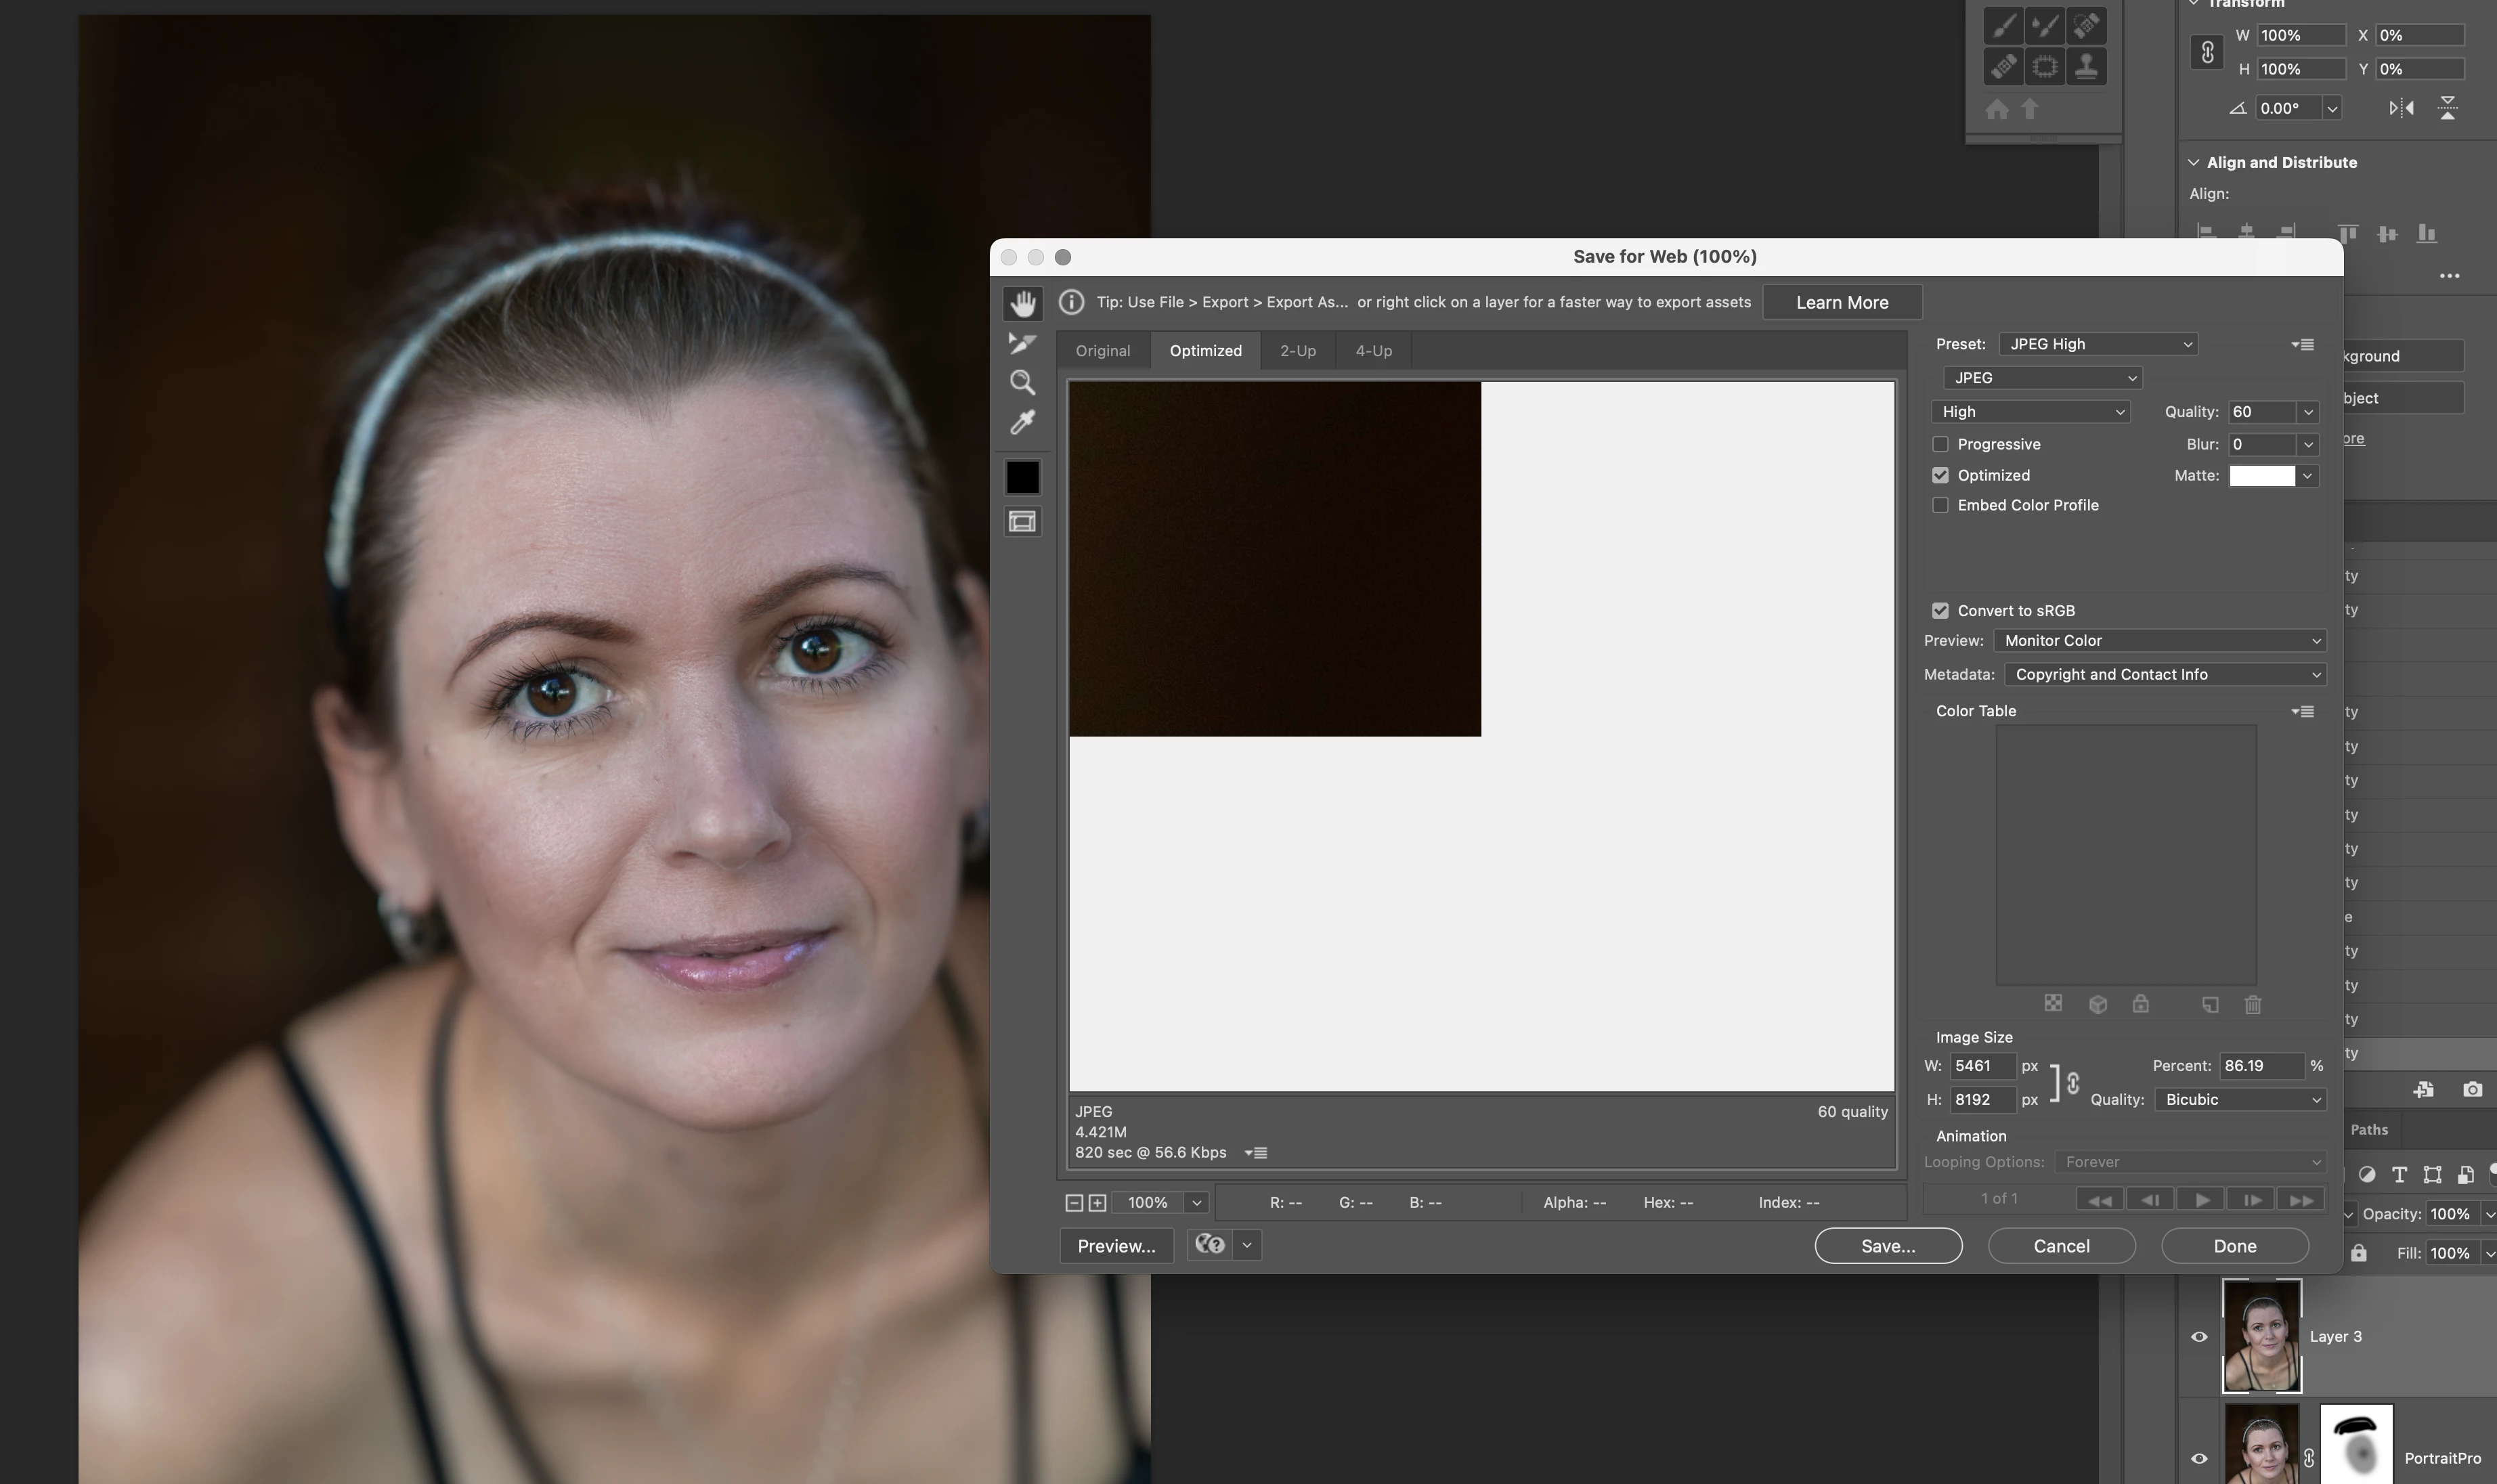Click the flip horizontal icon in Transform

click(2401, 108)
